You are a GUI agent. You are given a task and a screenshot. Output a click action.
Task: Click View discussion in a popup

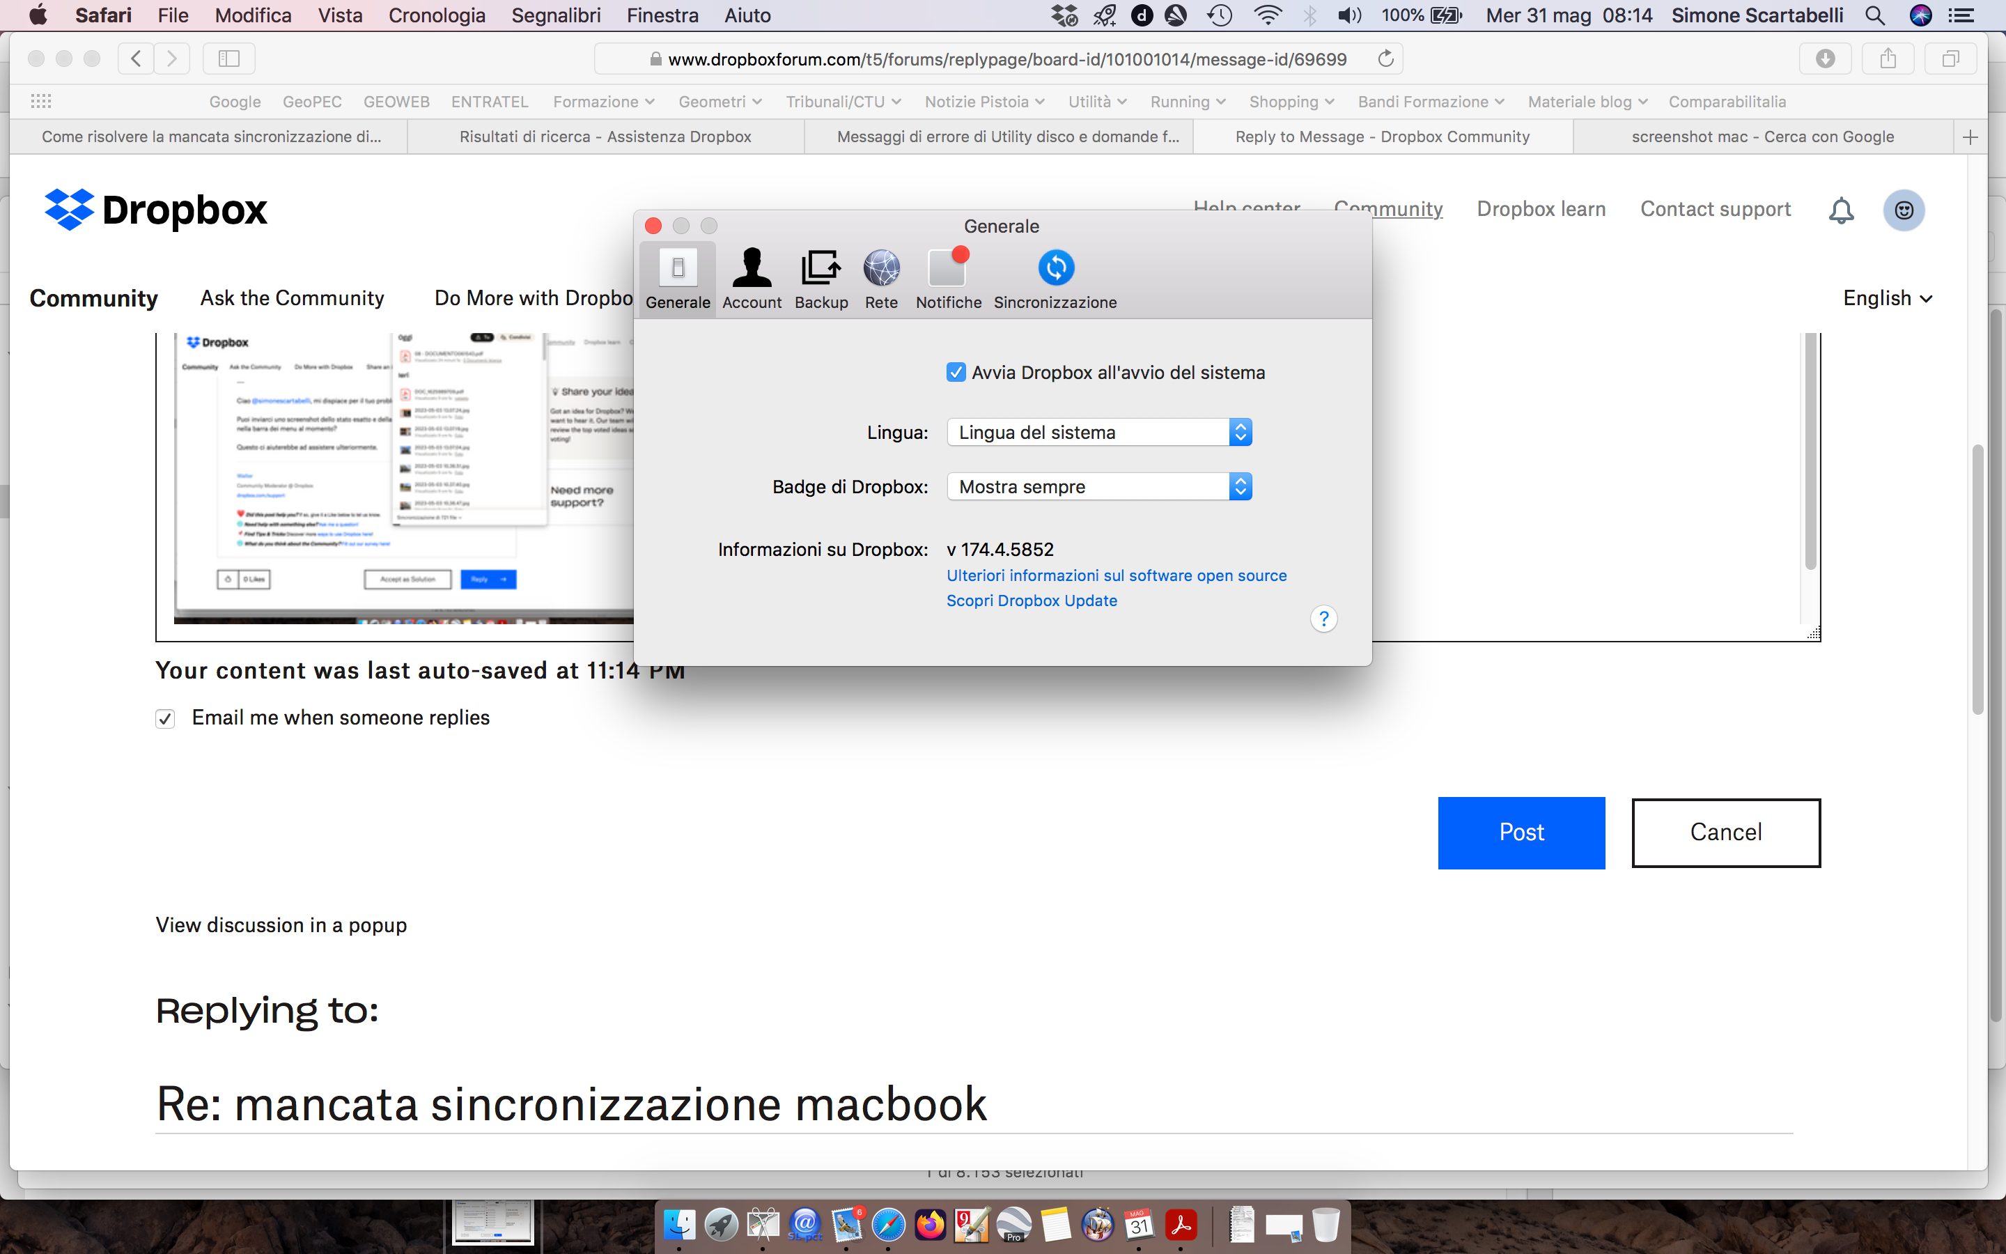281,924
